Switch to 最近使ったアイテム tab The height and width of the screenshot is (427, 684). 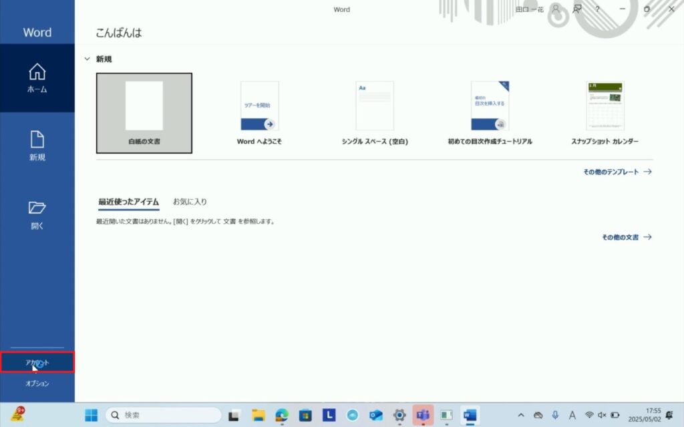[x=129, y=202]
